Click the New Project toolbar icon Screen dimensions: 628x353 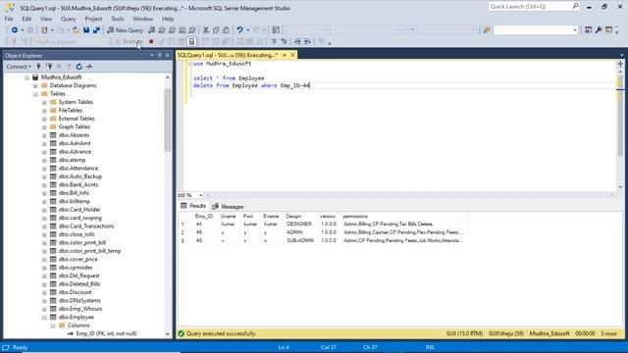click(x=44, y=30)
